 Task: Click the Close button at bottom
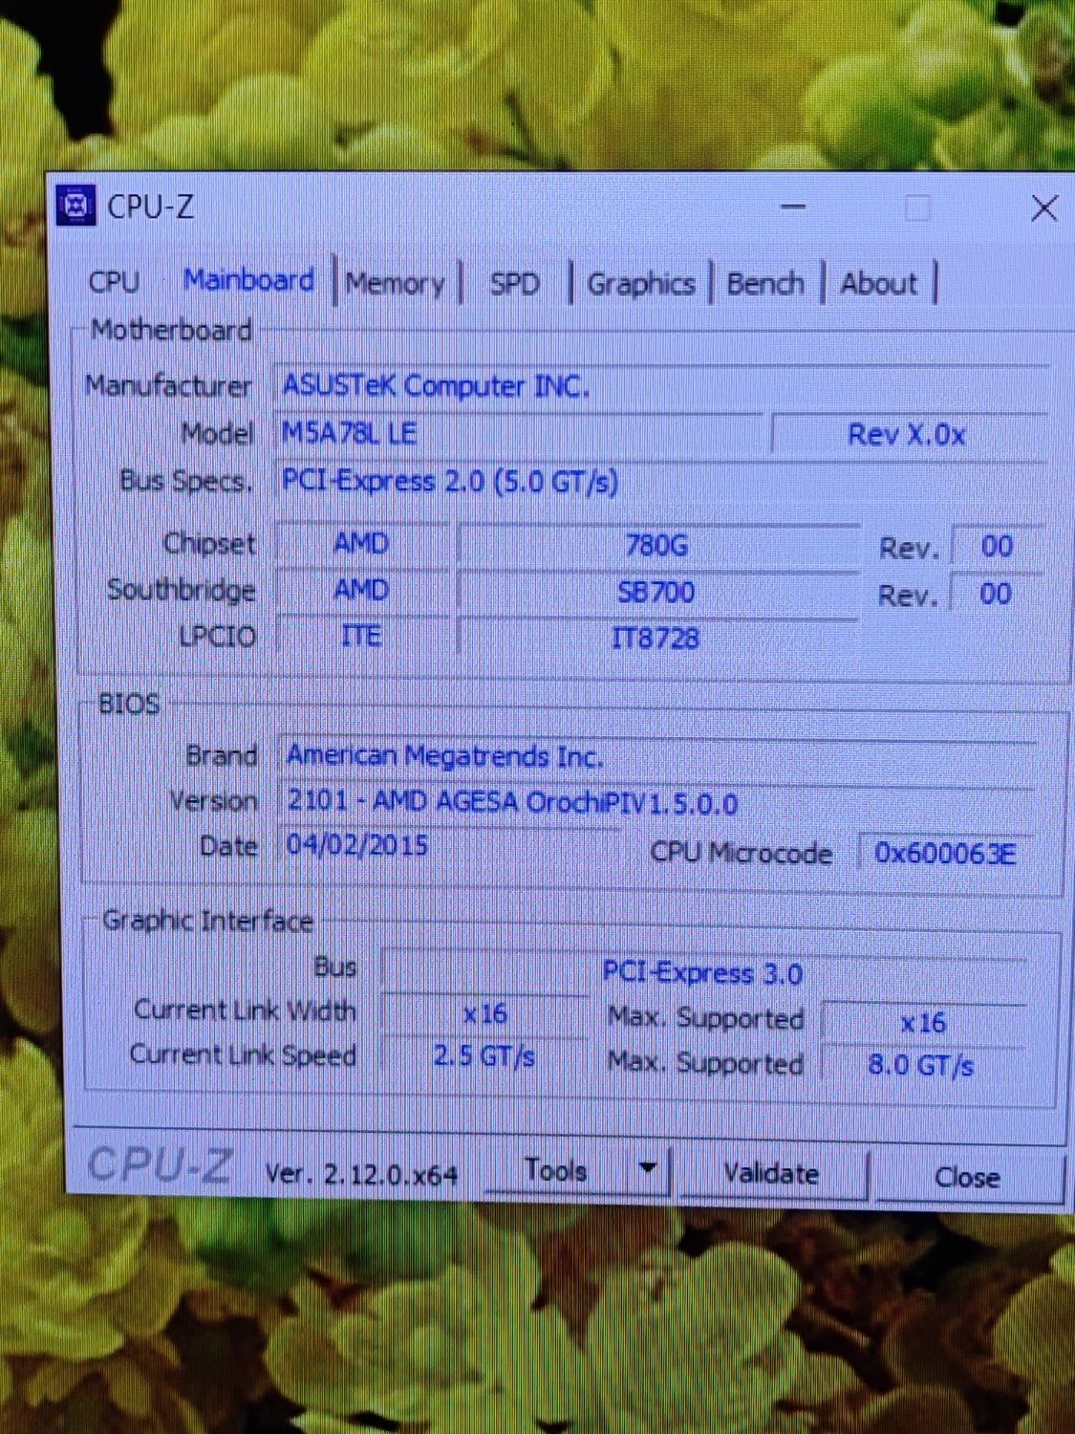click(967, 1177)
